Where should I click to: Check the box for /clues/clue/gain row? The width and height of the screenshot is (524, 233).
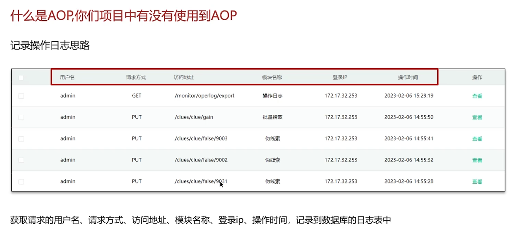[21, 117]
